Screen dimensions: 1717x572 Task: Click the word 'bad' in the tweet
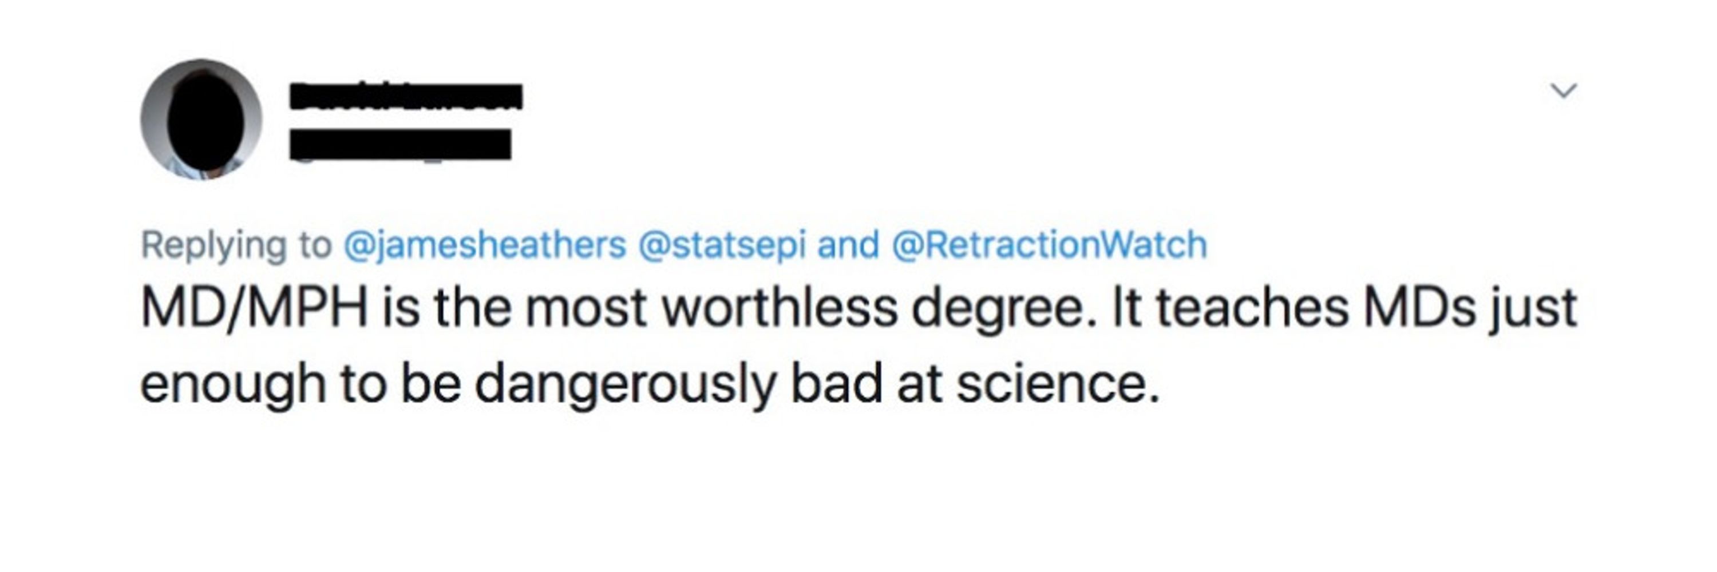837,384
